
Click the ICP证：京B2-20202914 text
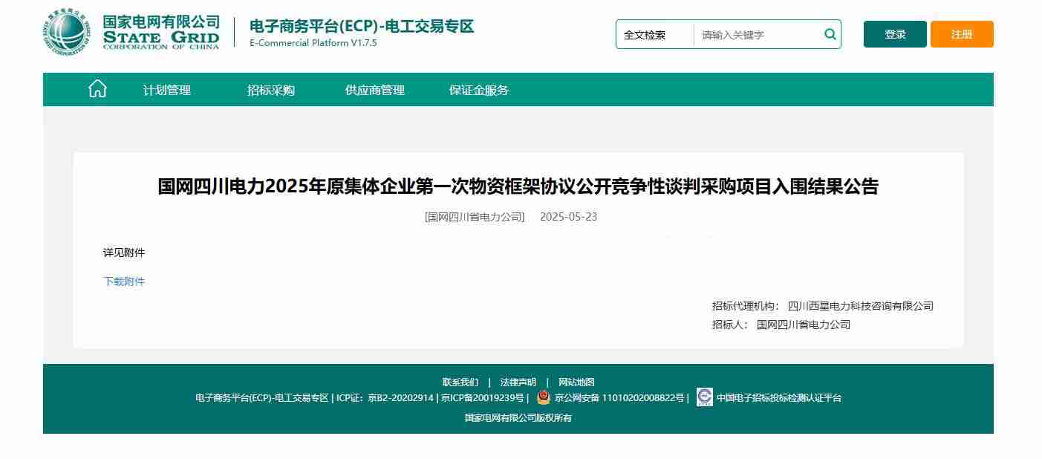pyautogui.click(x=385, y=398)
